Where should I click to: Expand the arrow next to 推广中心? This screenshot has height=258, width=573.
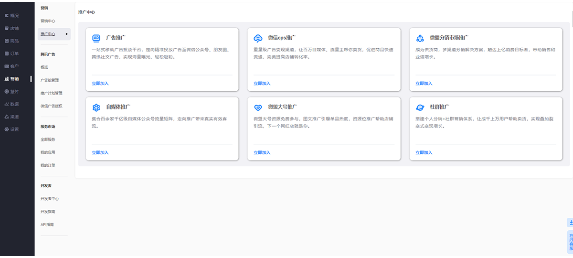point(67,34)
